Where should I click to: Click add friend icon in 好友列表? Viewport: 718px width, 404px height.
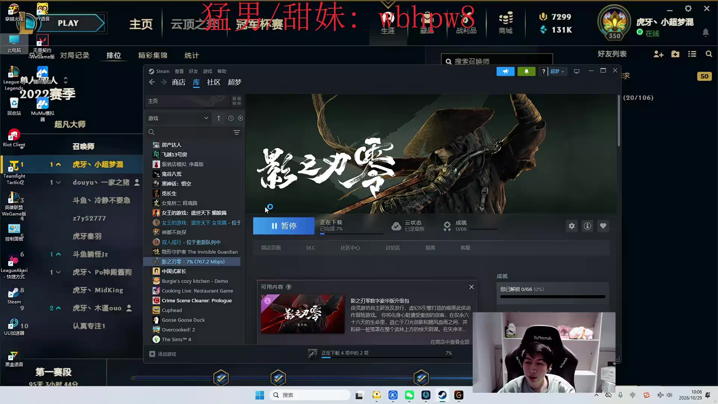(658, 54)
